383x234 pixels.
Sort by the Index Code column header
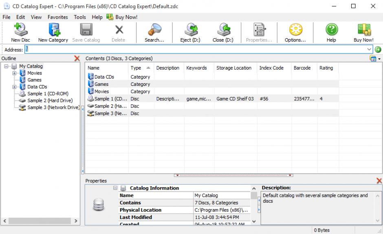click(x=274, y=68)
